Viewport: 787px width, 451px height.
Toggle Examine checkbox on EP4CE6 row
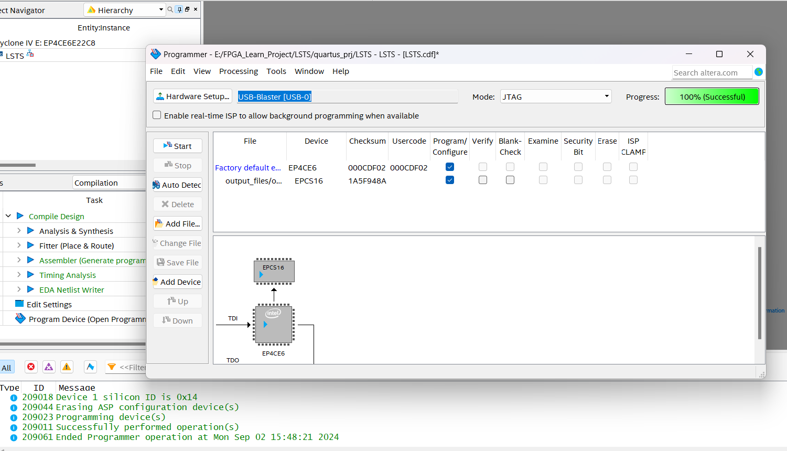[543, 167]
